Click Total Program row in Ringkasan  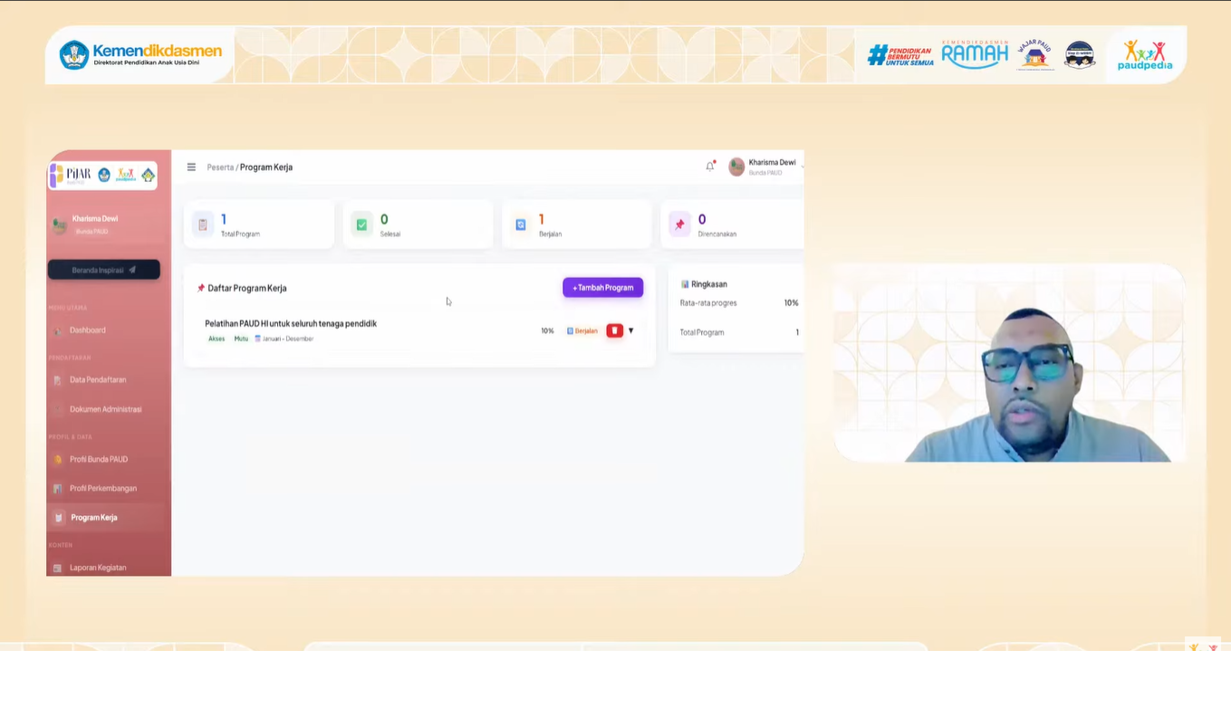pyautogui.click(x=739, y=332)
